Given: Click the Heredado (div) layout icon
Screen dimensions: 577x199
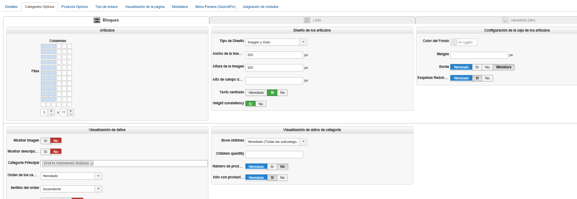Looking at the screenshot, I should (505, 20).
